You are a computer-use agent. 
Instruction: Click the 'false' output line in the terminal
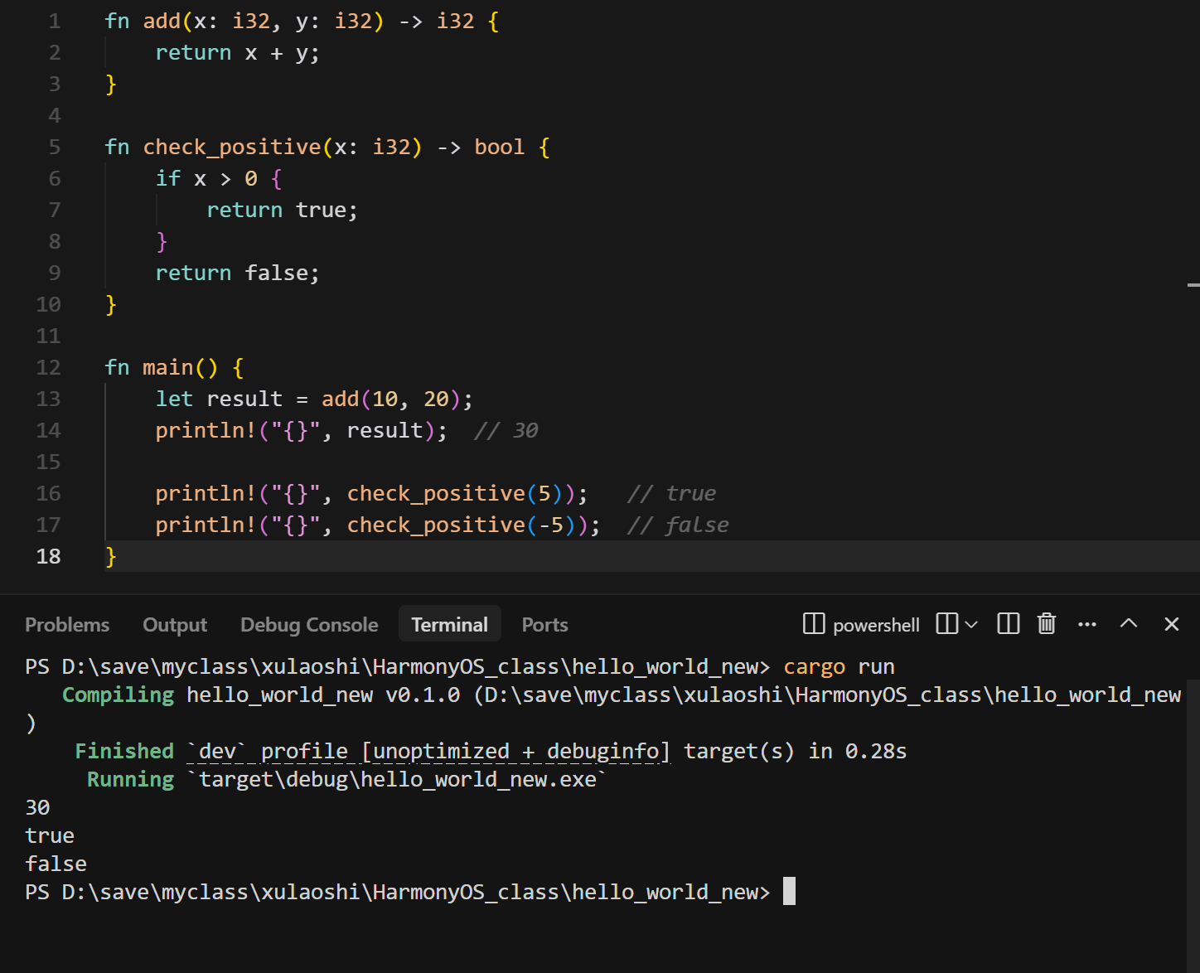pyautogui.click(x=56, y=864)
